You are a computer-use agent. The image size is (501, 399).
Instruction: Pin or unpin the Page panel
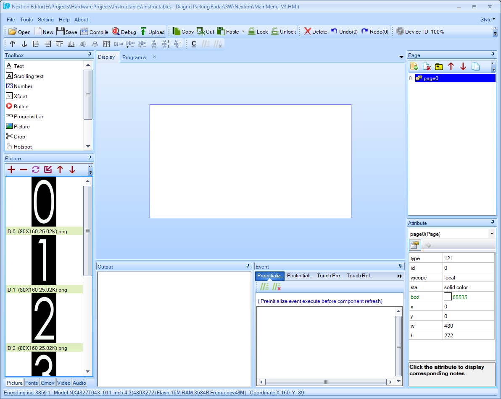(x=493, y=55)
